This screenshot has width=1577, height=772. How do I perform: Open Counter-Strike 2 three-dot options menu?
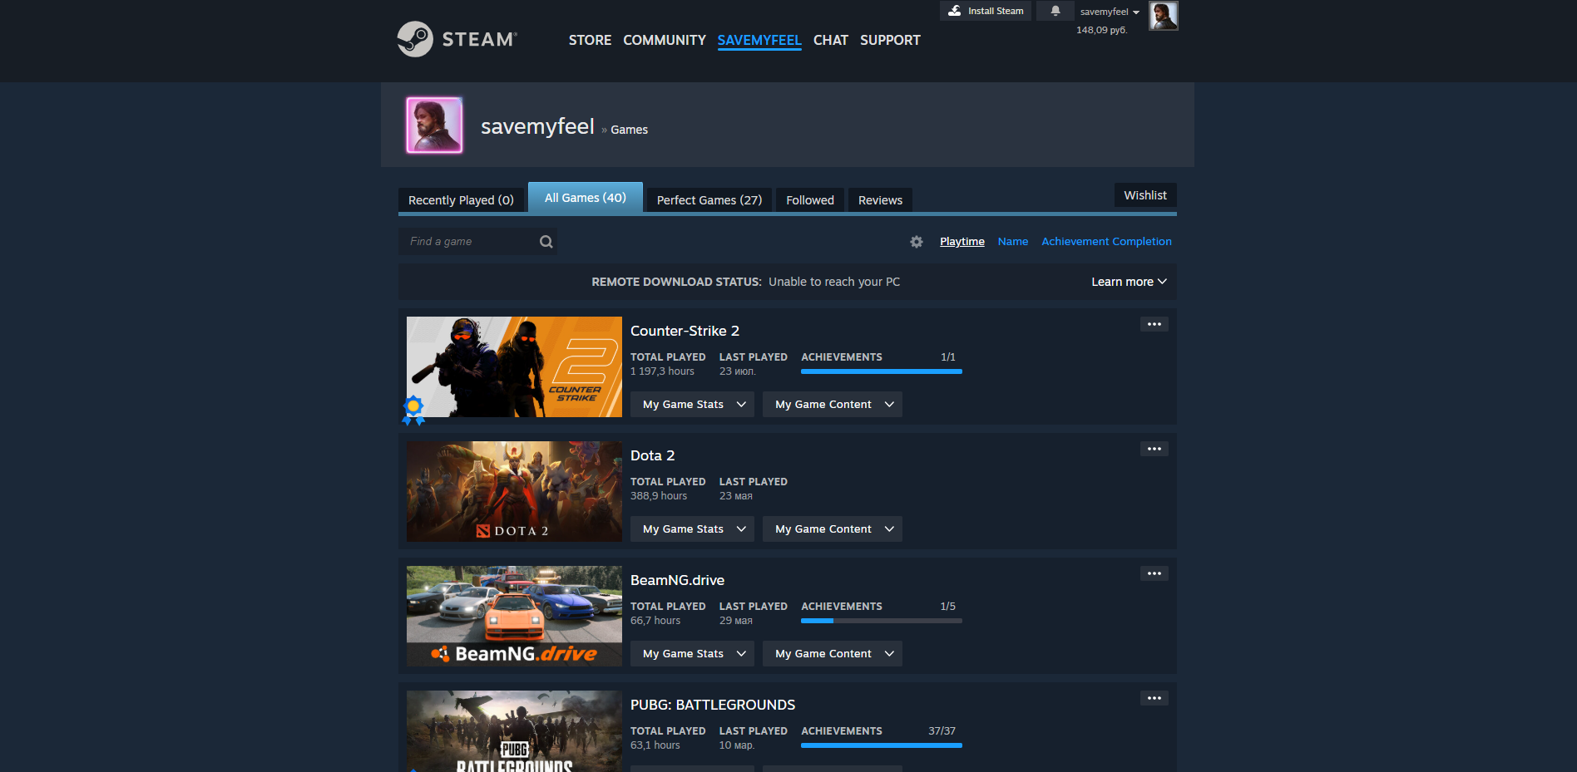pos(1154,324)
